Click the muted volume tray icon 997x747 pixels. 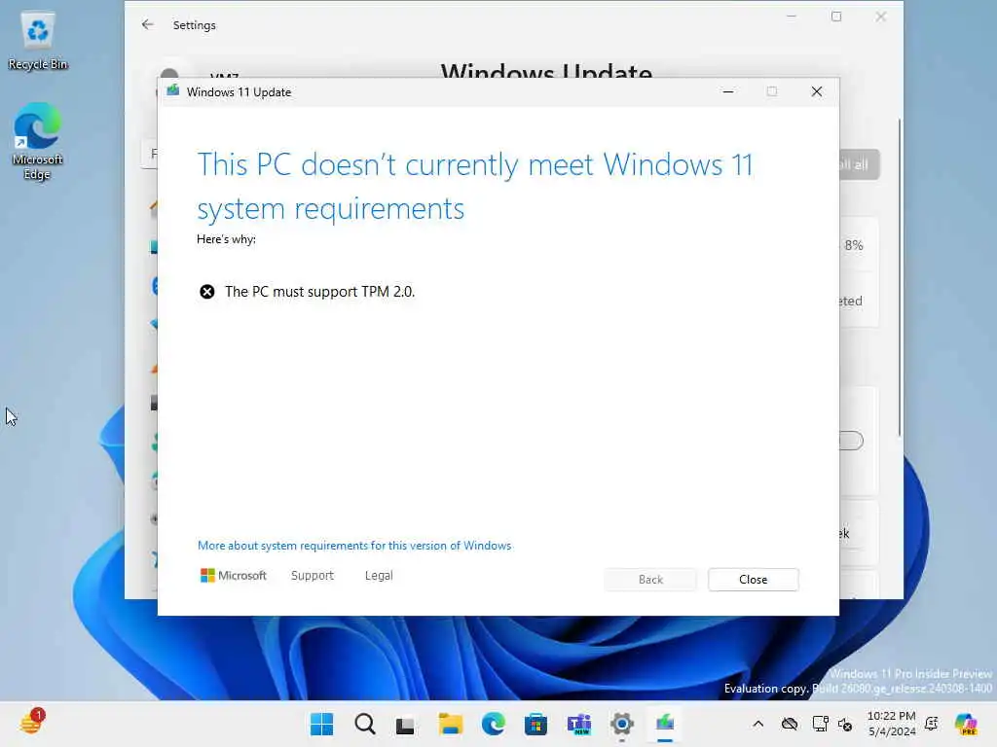(846, 724)
